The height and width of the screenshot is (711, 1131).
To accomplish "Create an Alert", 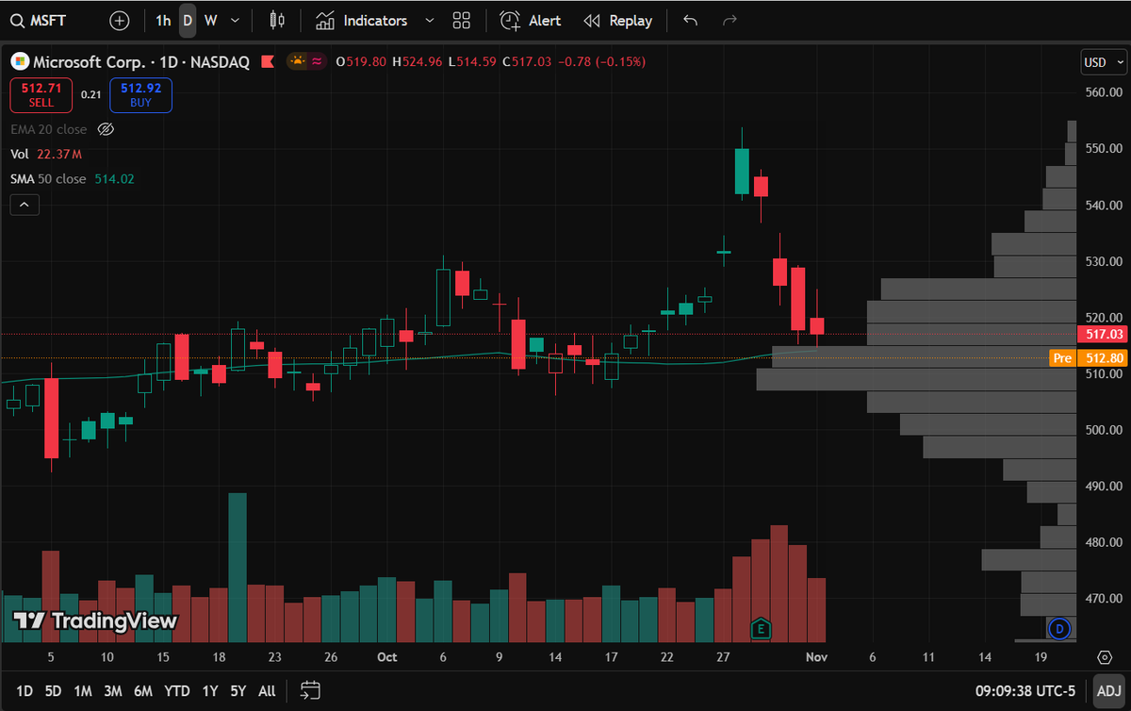I will coord(531,20).
